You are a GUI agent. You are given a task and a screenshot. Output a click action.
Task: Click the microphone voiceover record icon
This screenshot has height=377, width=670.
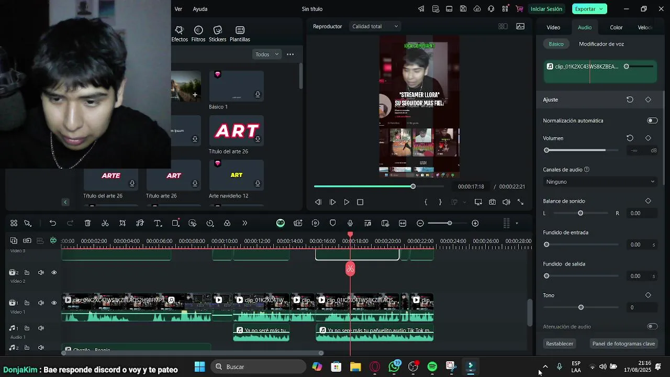tap(350, 223)
